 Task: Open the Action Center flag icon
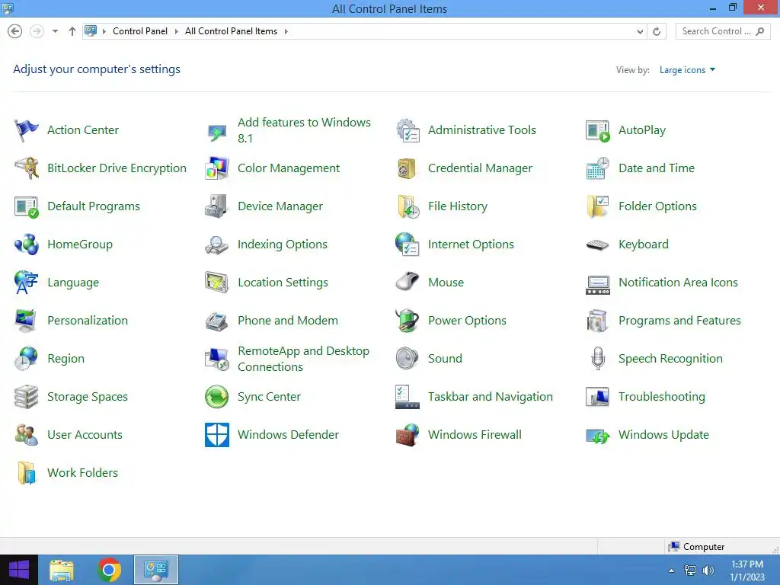(27, 130)
